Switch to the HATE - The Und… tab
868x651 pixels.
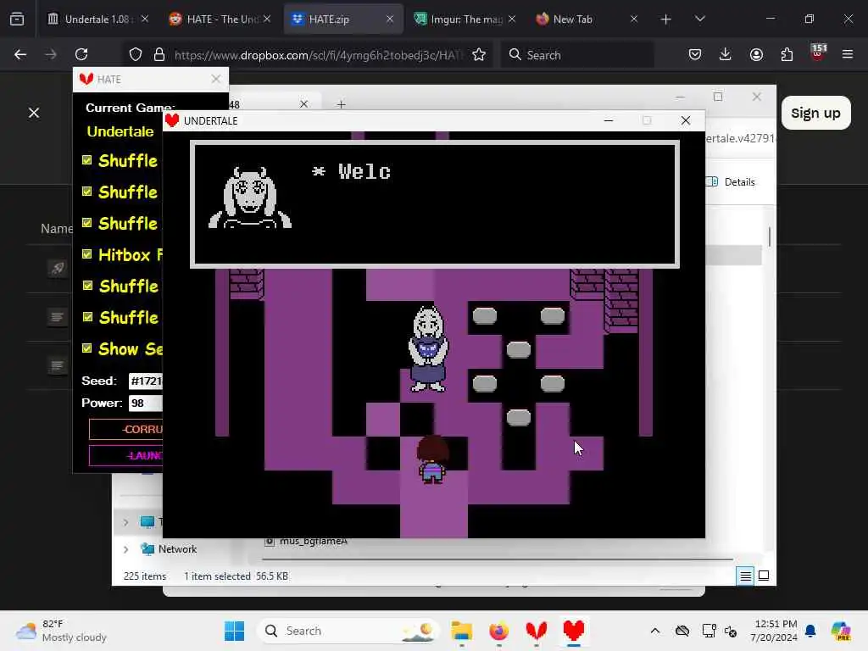point(221,19)
